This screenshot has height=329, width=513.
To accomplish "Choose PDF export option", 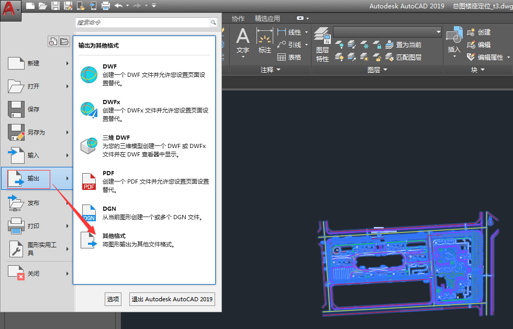I will (144, 181).
